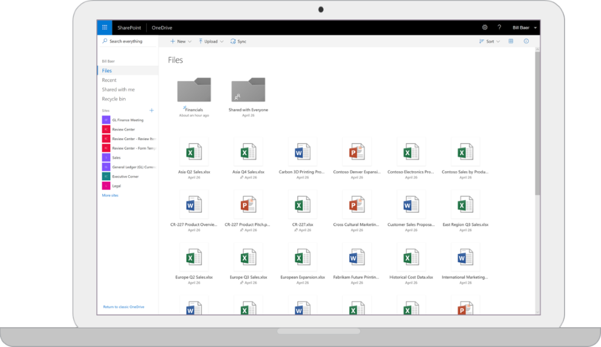This screenshot has width=601, height=347.
Task: Add a new site with the plus icon
Action: [151, 110]
